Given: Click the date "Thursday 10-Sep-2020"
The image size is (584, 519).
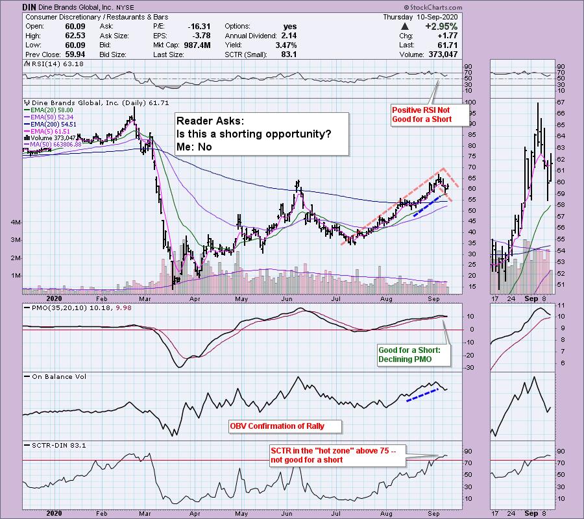Looking at the screenshot, I should pos(420,17).
